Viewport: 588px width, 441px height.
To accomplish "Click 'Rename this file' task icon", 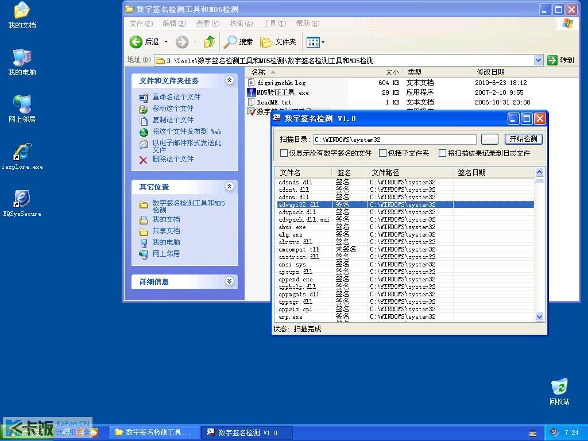I will (x=143, y=97).
